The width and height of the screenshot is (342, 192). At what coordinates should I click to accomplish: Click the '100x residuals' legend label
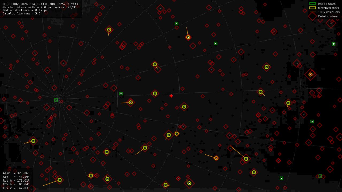pos(329,12)
